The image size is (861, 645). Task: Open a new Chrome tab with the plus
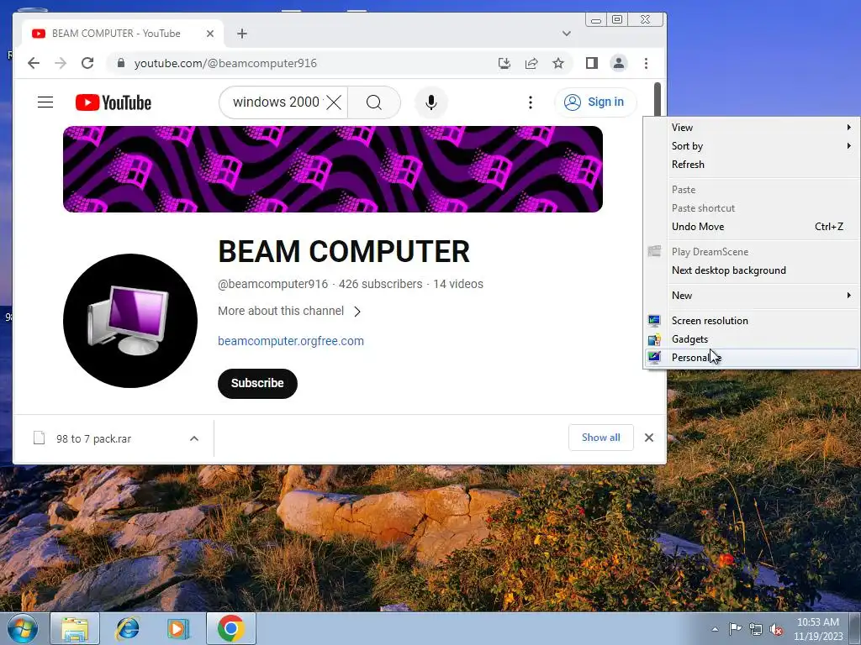pos(242,34)
